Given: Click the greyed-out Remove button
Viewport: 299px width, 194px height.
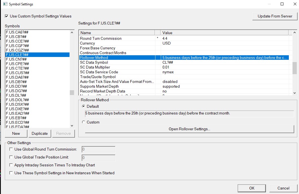Looking at the screenshot, I should [x=64, y=134].
